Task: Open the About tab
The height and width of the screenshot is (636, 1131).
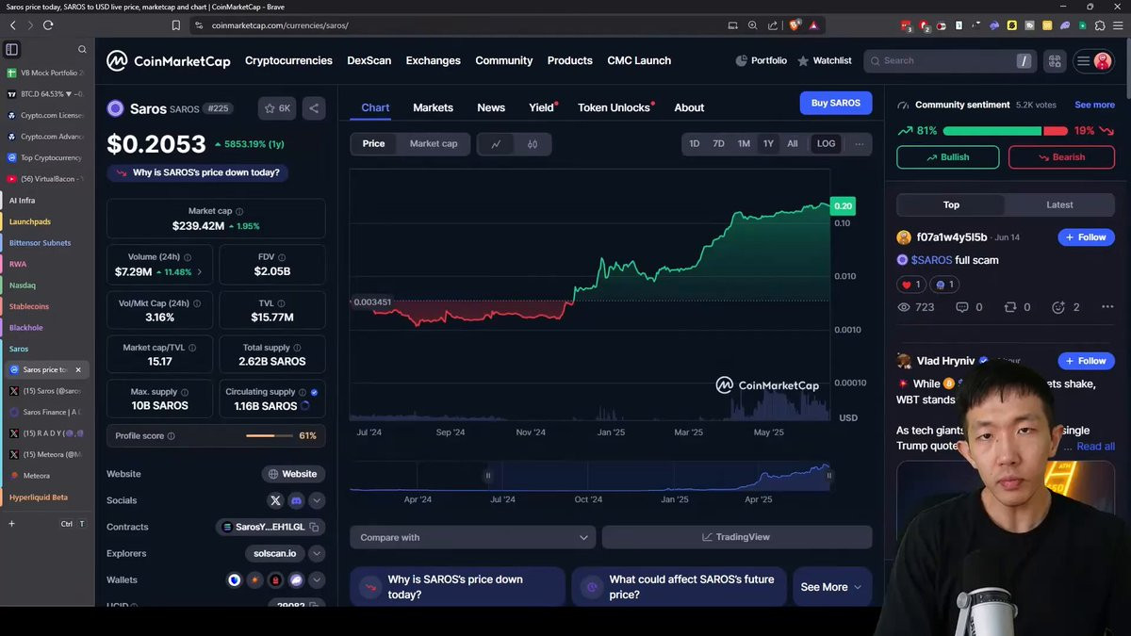Action: tap(689, 107)
